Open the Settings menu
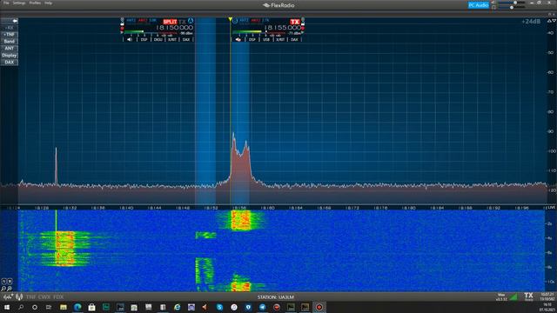 pyautogui.click(x=19, y=3)
